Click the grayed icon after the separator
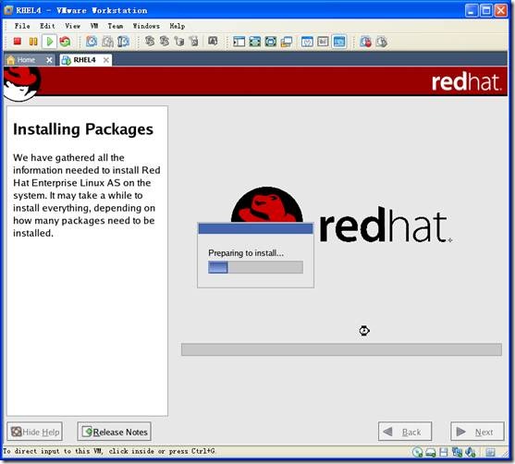Screen dimensions: 515x464 click(213, 42)
